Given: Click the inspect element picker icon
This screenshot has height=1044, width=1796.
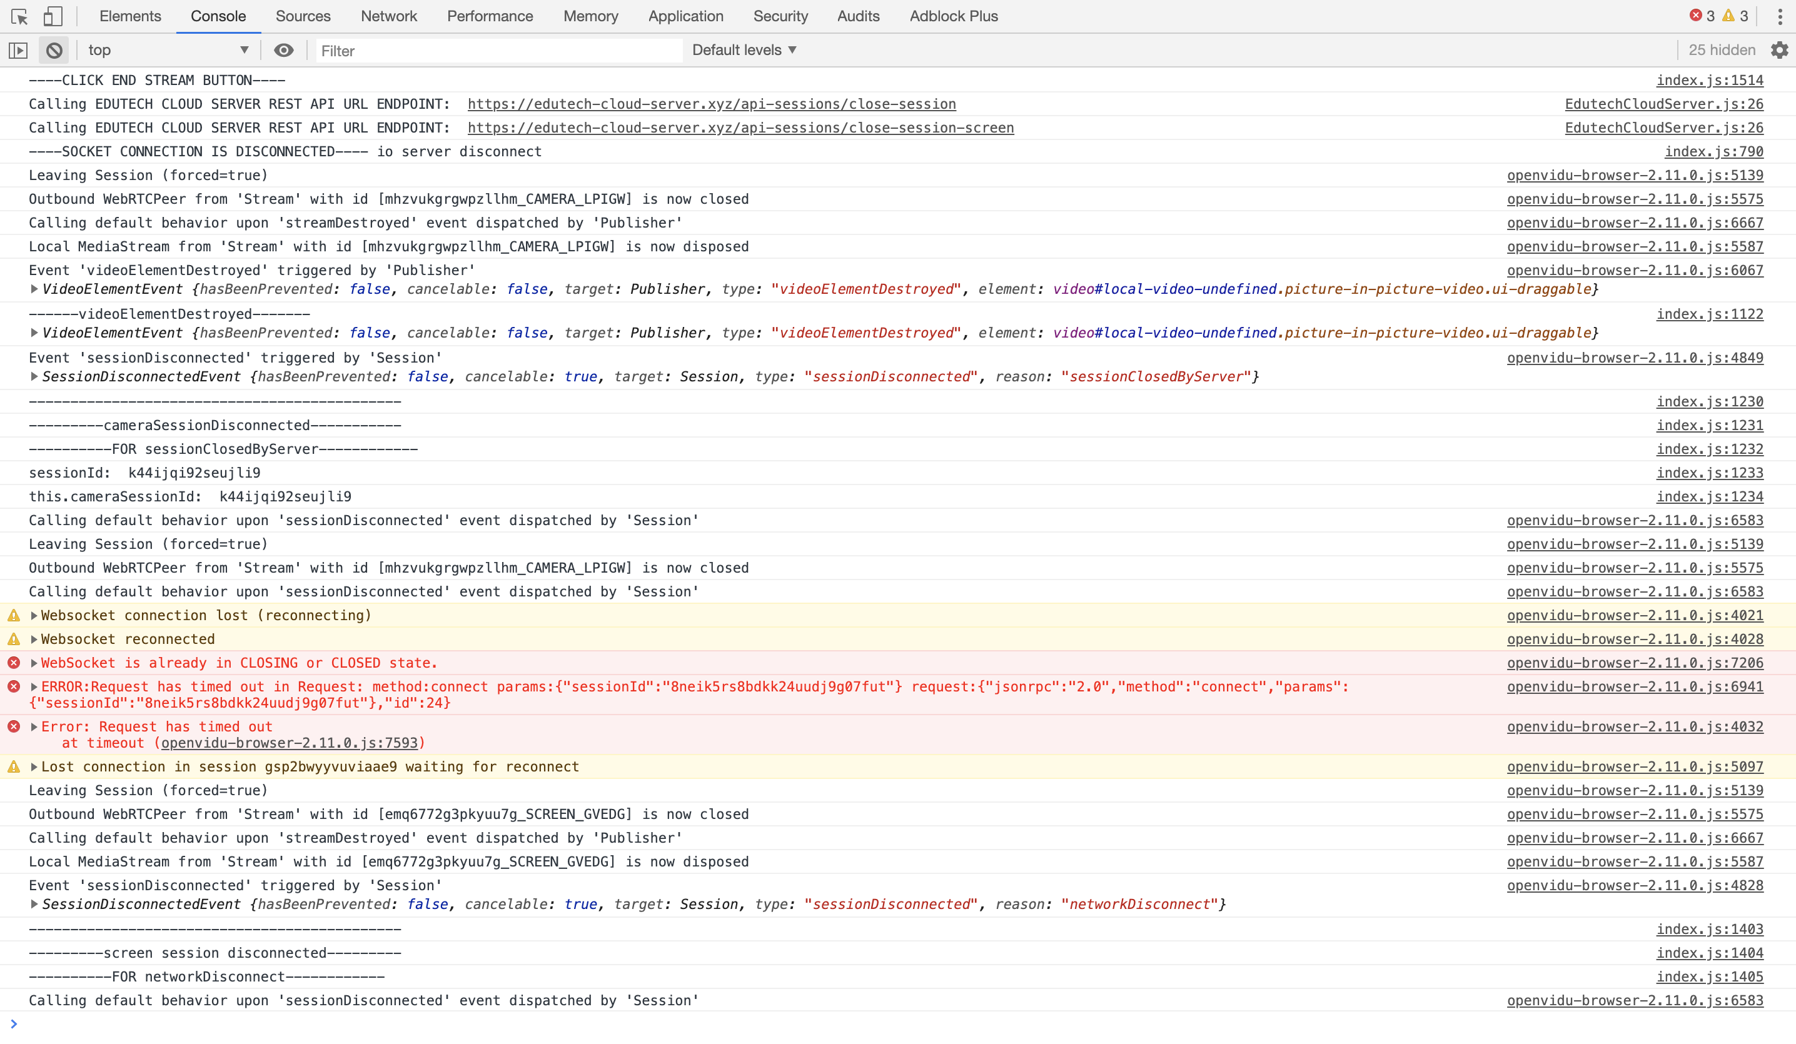Looking at the screenshot, I should pos(20,16).
